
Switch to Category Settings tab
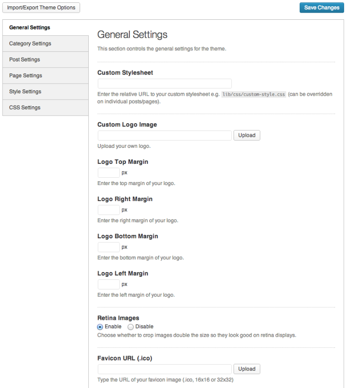click(x=45, y=43)
